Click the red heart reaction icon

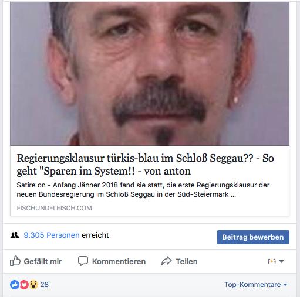24,285
